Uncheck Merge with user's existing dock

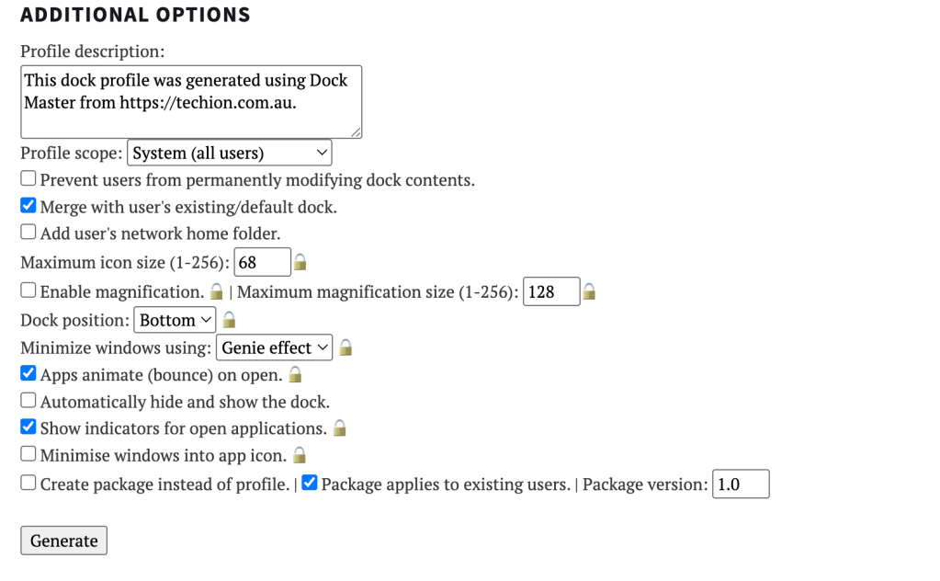[x=28, y=206]
